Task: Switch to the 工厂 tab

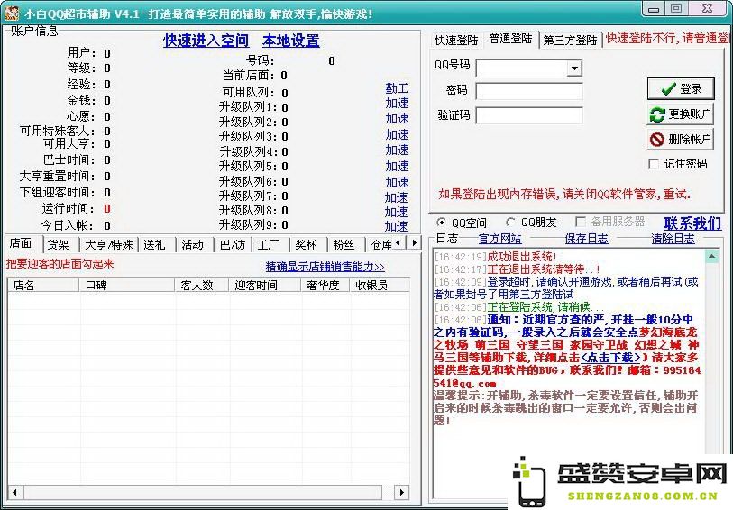Action: click(269, 245)
